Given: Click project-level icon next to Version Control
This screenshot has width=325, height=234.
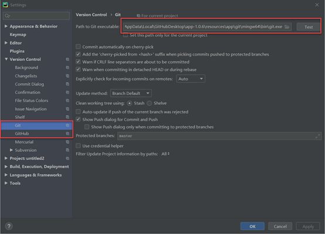Looking at the screenshot, I should point(67,59).
